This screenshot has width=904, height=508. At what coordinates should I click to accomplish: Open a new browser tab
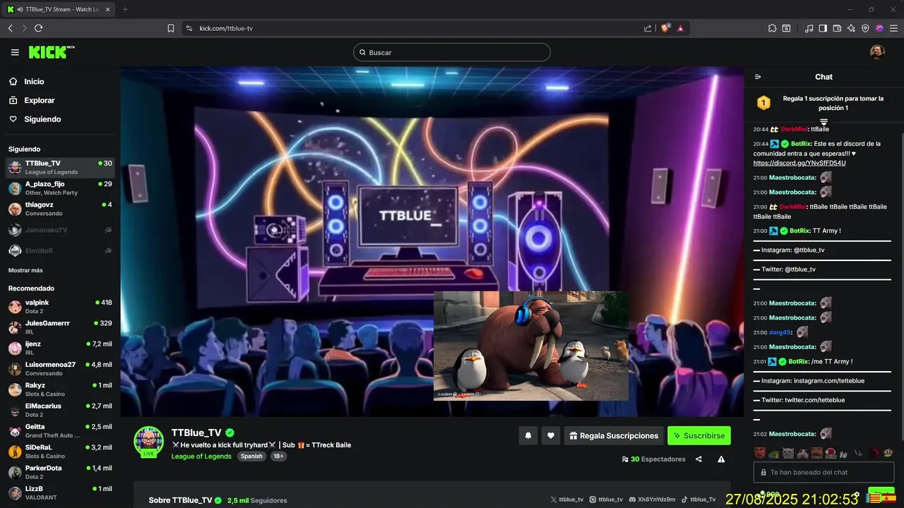tap(125, 9)
